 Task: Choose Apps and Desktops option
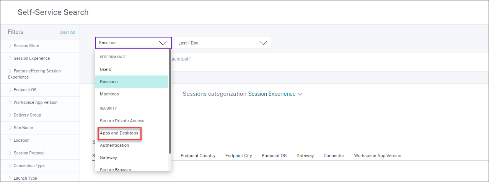coord(119,133)
